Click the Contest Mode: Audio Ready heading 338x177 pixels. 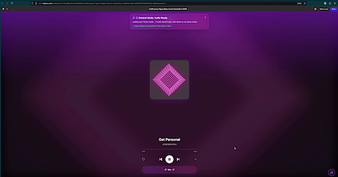[153, 18]
